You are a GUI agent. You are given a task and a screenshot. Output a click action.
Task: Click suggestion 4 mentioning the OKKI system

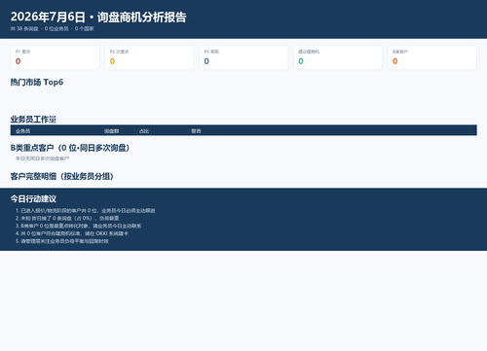[72, 233]
